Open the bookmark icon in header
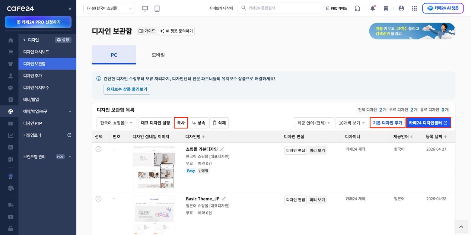The height and width of the screenshot is (235, 471). tap(386, 8)
